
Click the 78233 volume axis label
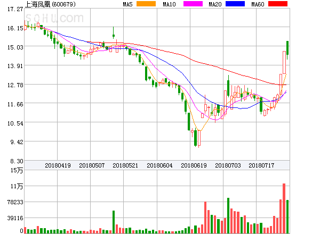click(15, 202)
